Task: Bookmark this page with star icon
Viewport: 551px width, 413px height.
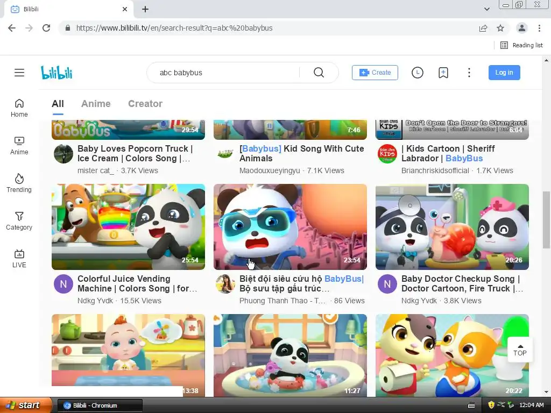Action: (500, 28)
